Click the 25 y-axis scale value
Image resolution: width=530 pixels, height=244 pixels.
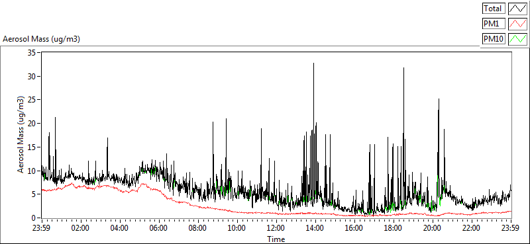click(x=32, y=100)
